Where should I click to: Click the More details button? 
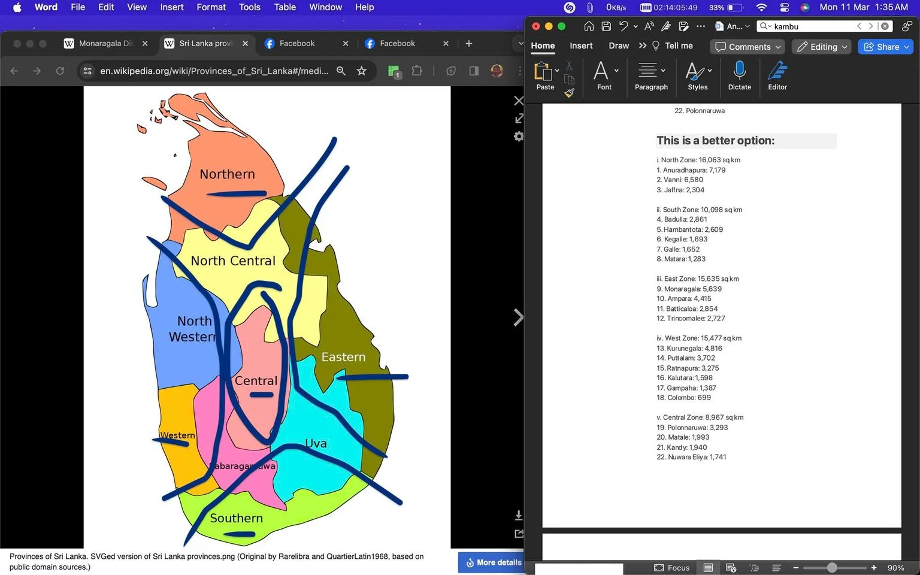491,562
